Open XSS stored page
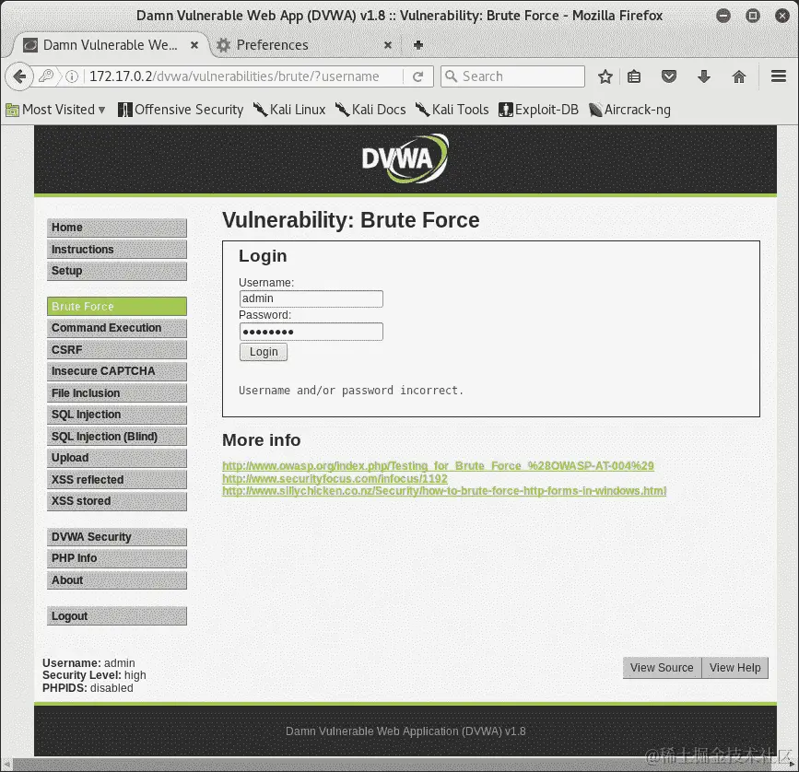Screen dimensions: 799x772 (117, 501)
